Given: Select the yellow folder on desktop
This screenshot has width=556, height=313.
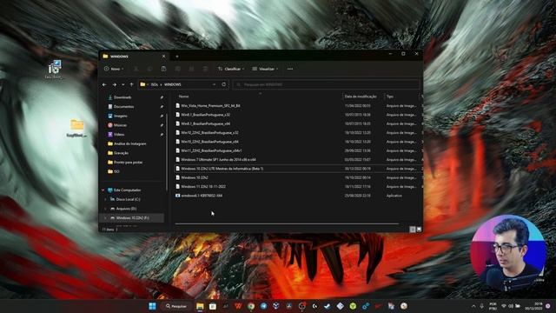Looking at the screenshot, I should tap(76, 128).
